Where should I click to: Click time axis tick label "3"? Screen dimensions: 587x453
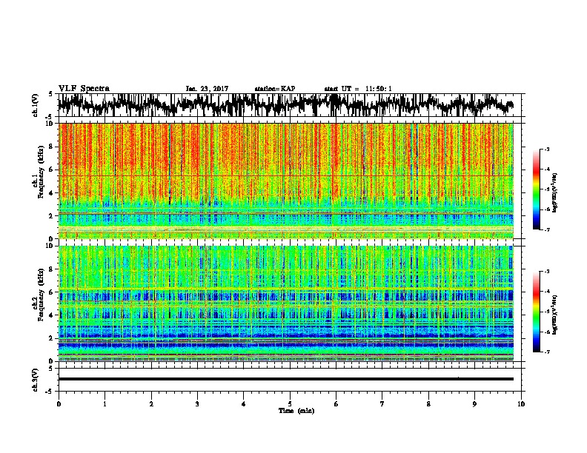197,404
